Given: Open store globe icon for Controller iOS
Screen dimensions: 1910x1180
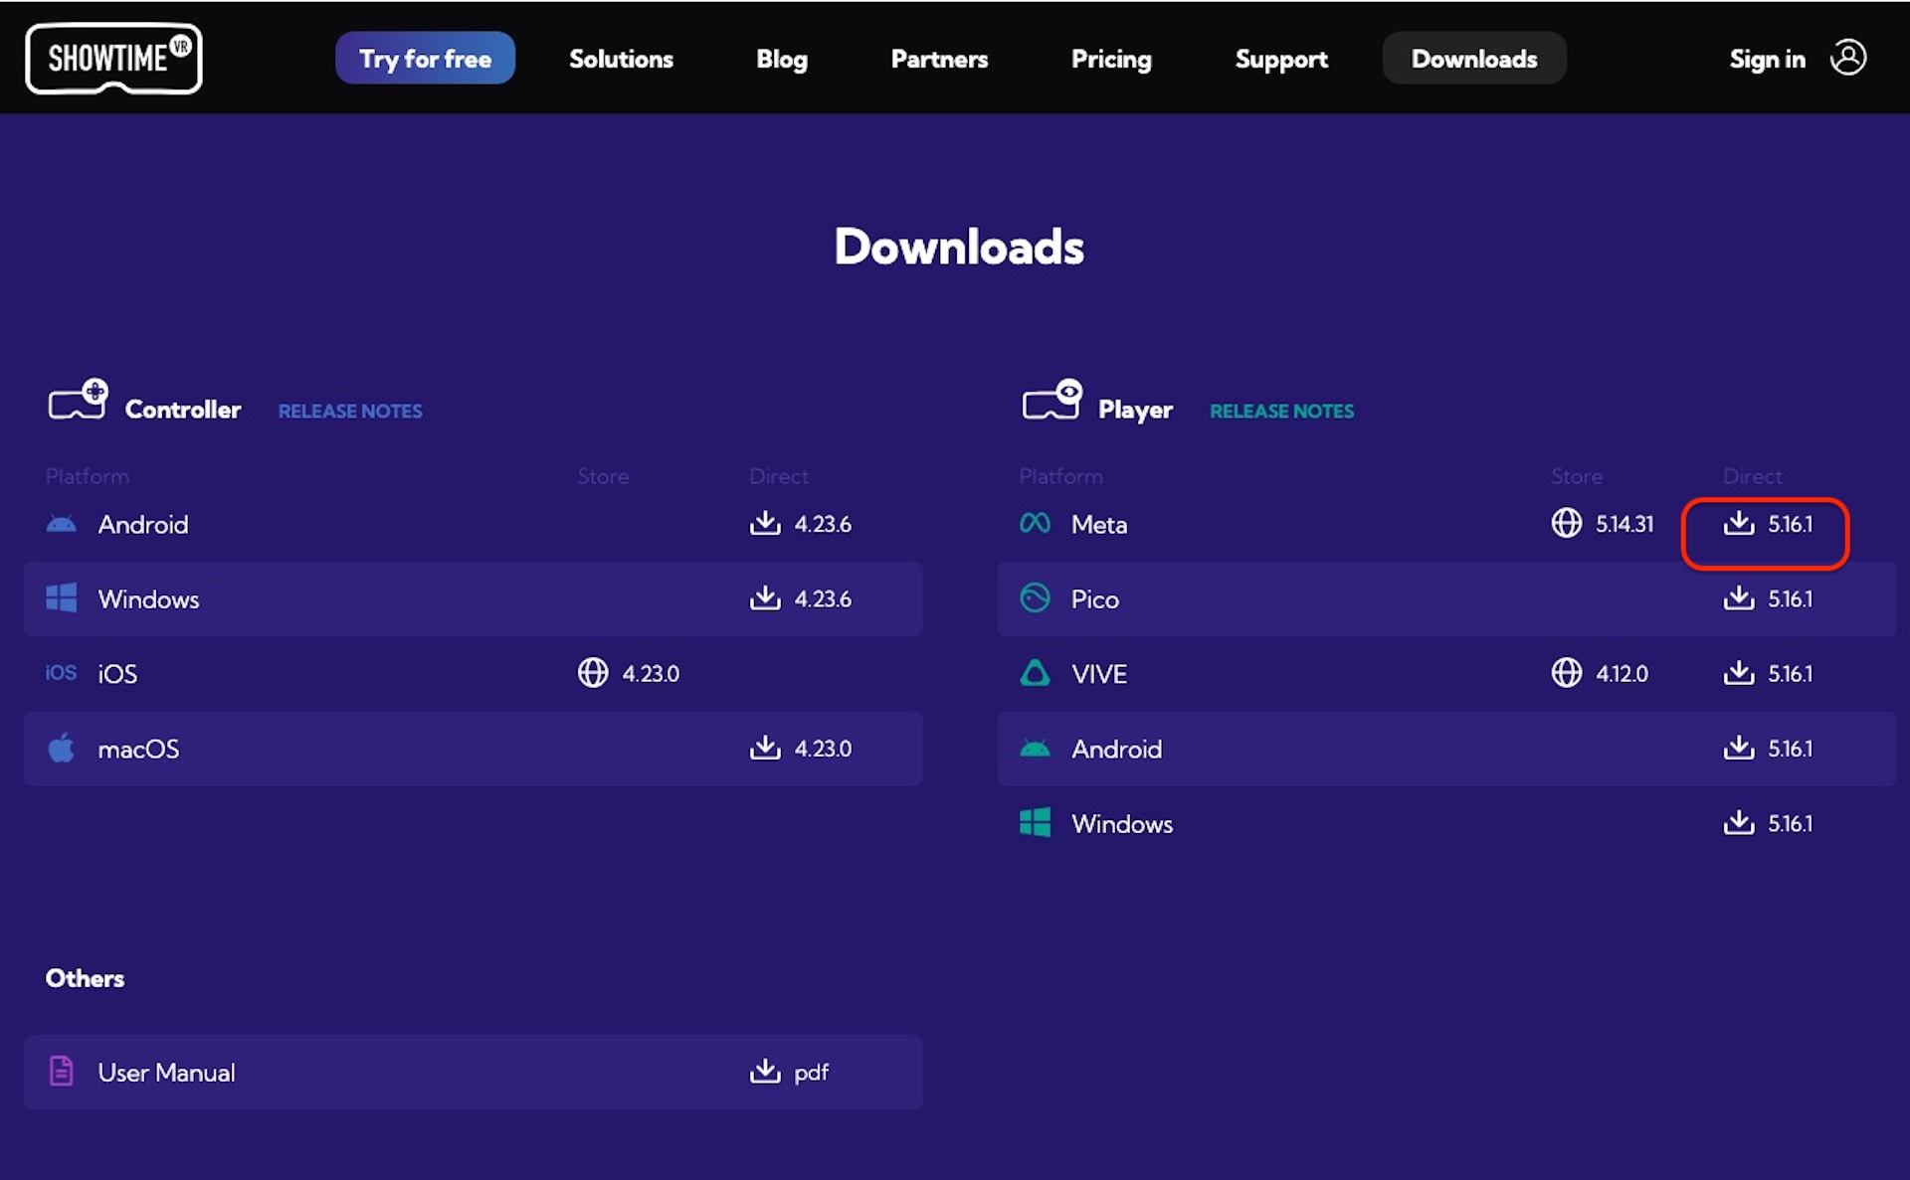Looking at the screenshot, I should (x=593, y=673).
